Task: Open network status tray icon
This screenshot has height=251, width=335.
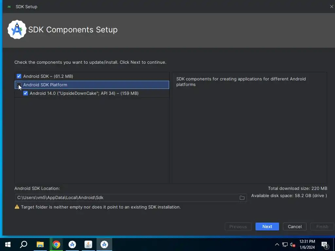Action: 285,244
